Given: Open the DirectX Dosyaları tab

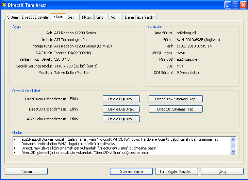Looking at the screenshot, I should click(35, 17).
